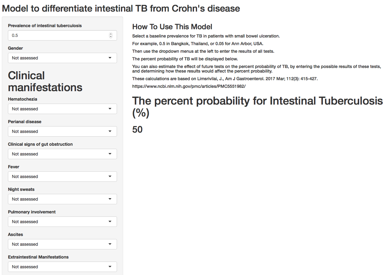Increase prevalence using the stepper up arrow
This screenshot has width=387, height=275.
[111, 34]
